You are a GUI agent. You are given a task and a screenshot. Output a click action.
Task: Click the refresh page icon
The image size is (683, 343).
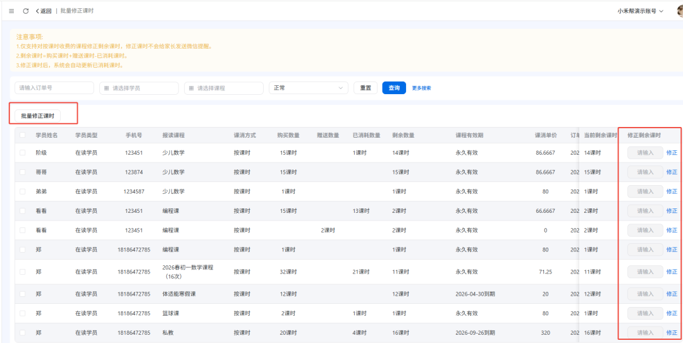tap(26, 11)
